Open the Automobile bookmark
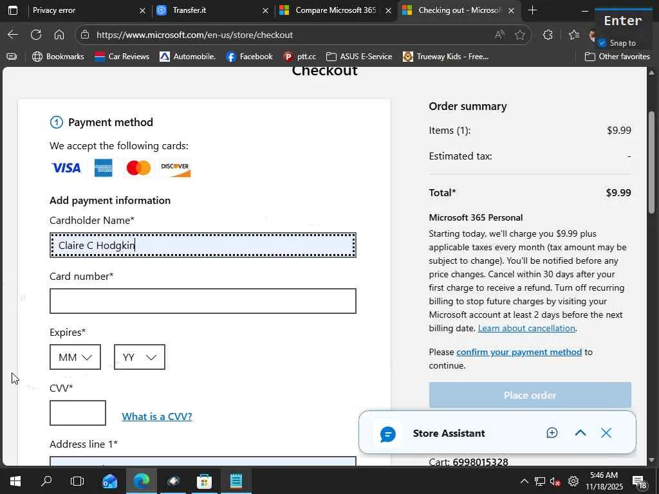The image size is (659, 494). (188, 57)
